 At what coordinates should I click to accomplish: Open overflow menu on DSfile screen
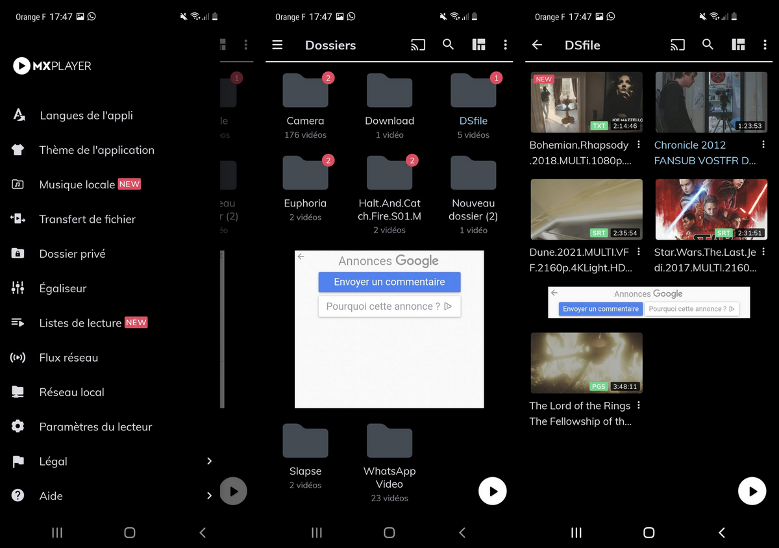point(765,45)
